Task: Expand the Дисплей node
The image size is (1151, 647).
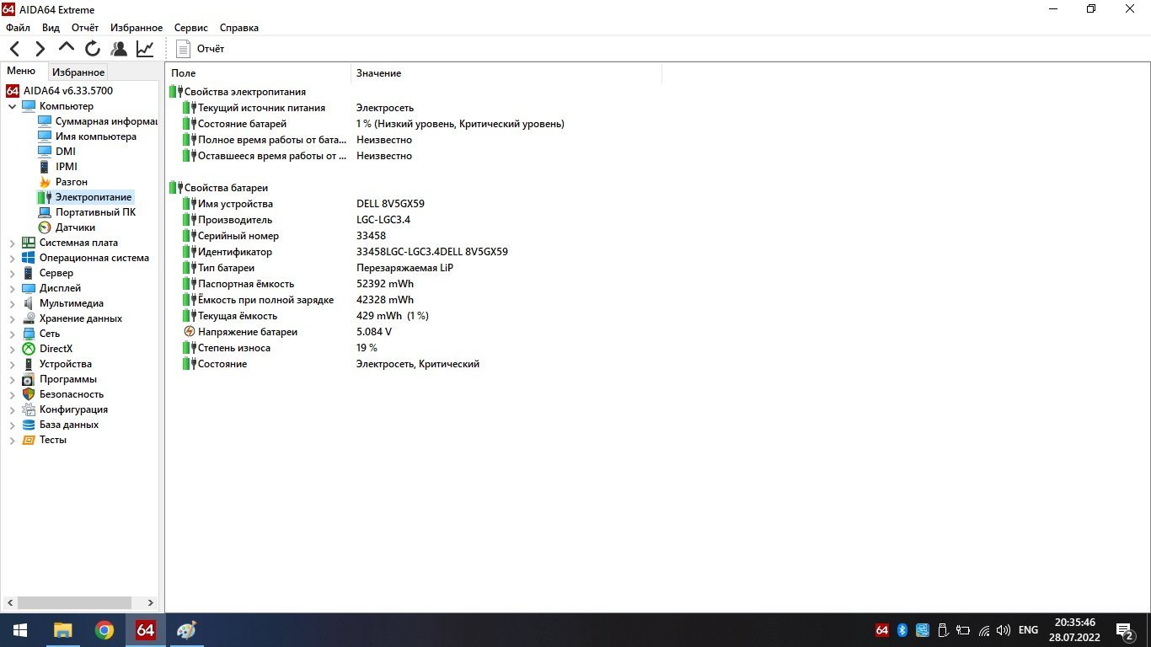Action: coord(13,288)
